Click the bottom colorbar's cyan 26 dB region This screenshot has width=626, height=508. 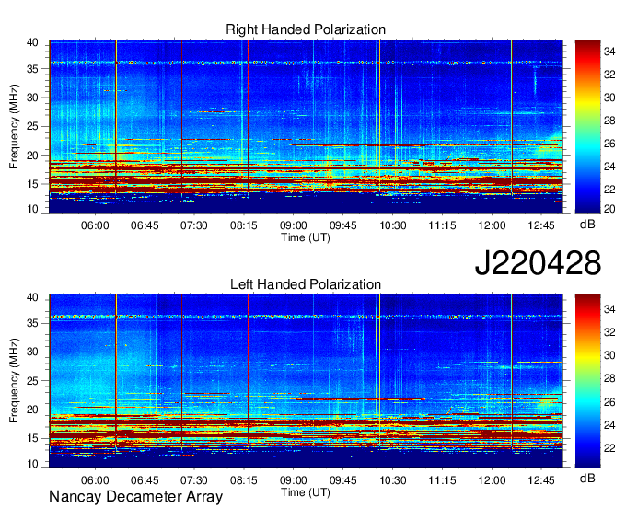click(x=587, y=402)
